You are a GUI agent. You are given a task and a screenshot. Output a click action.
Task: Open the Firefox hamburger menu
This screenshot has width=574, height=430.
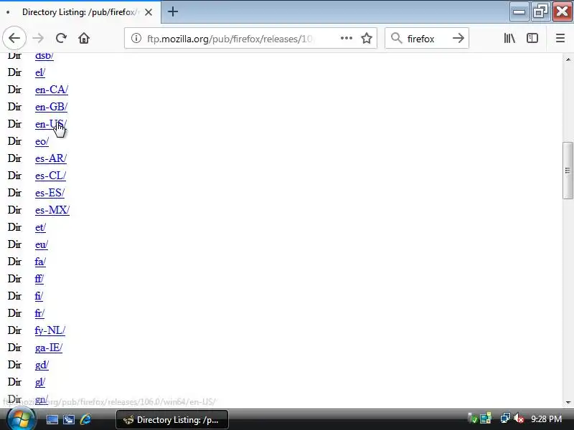click(560, 38)
